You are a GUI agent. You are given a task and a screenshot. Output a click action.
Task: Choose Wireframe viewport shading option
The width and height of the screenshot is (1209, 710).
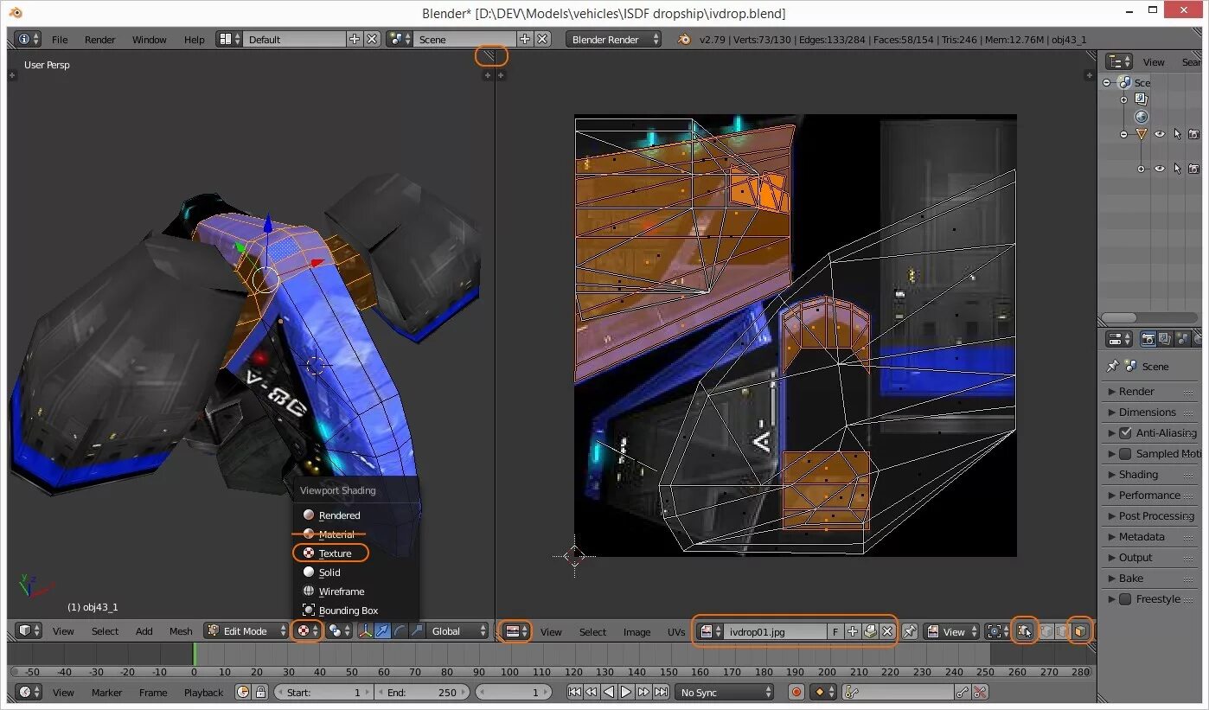pyautogui.click(x=341, y=592)
